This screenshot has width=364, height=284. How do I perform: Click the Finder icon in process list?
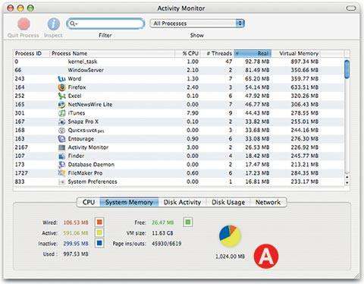tap(61, 156)
